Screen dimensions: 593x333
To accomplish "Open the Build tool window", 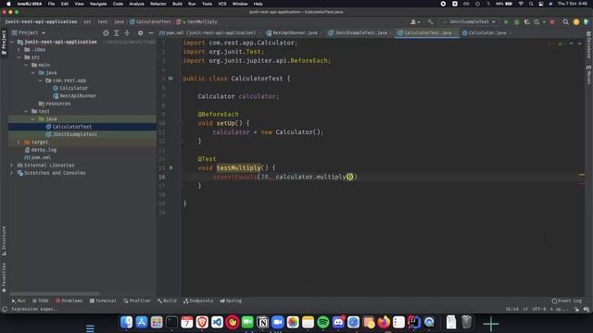I will coord(167,301).
